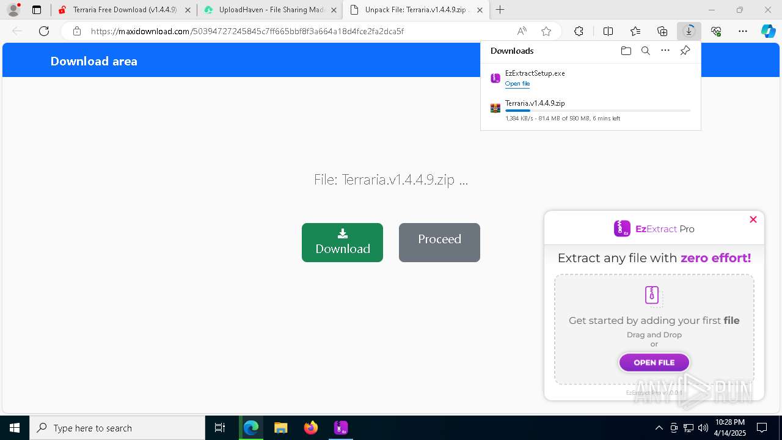Open Windows Start menu
Viewport: 782px width, 440px height.
(15, 428)
